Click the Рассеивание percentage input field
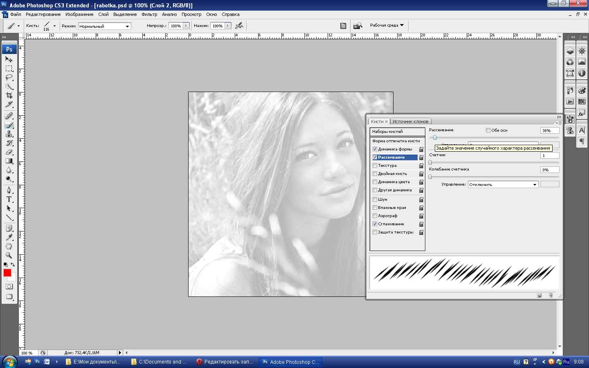589x368 pixels. point(549,131)
